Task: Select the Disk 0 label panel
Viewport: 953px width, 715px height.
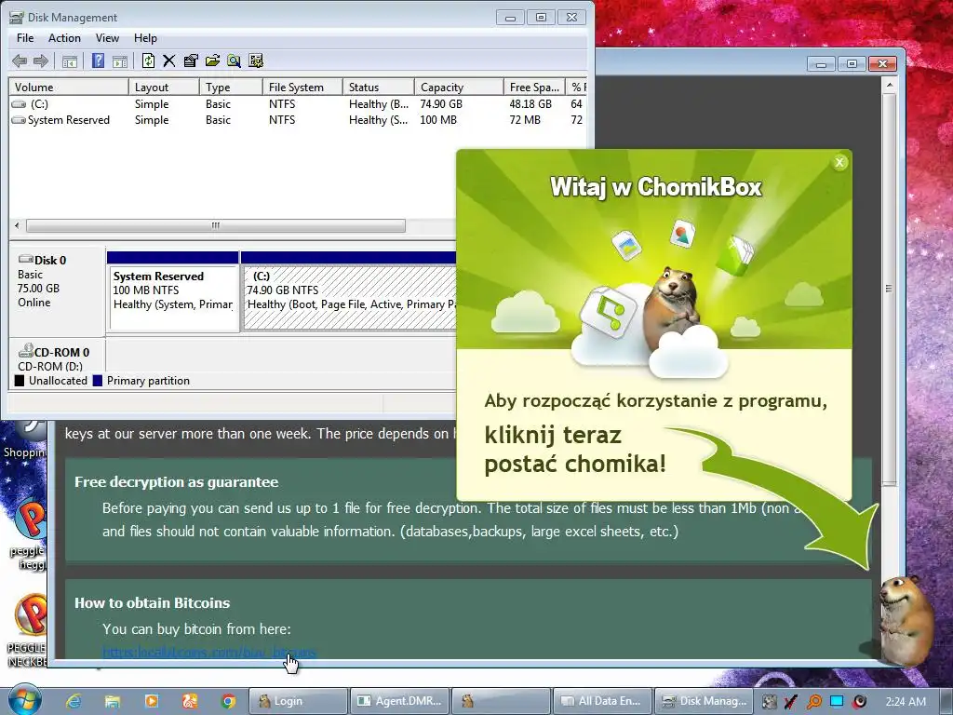Action: coord(58,290)
